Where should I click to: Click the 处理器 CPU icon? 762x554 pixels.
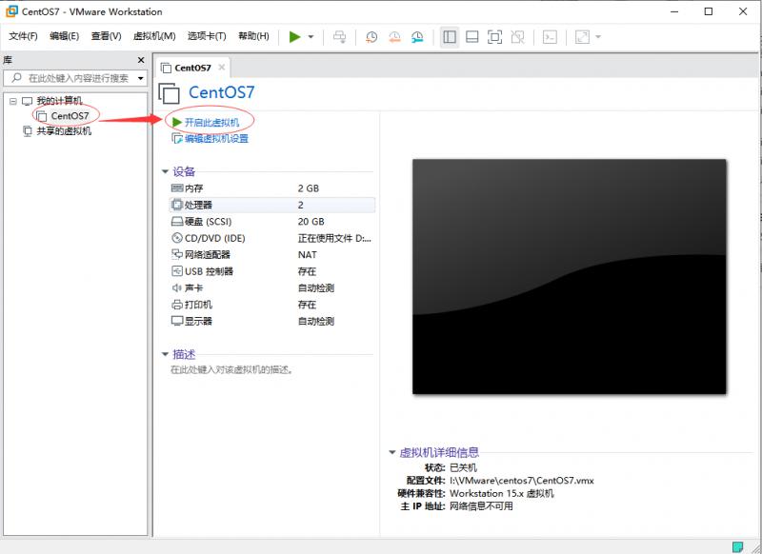point(177,205)
